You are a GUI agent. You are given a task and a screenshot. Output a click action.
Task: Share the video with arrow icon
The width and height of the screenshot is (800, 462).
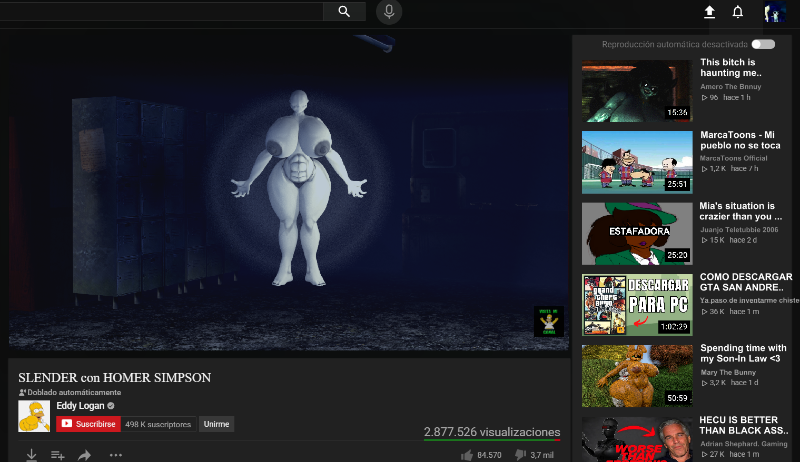pyautogui.click(x=84, y=455)
